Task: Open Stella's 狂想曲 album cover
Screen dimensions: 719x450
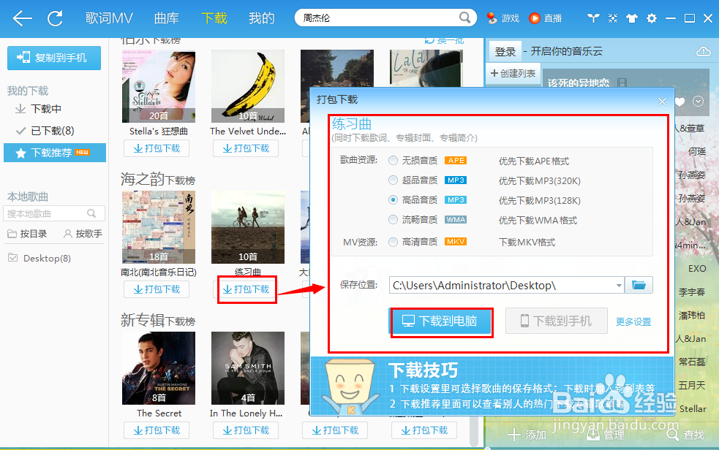Action: 159,86
